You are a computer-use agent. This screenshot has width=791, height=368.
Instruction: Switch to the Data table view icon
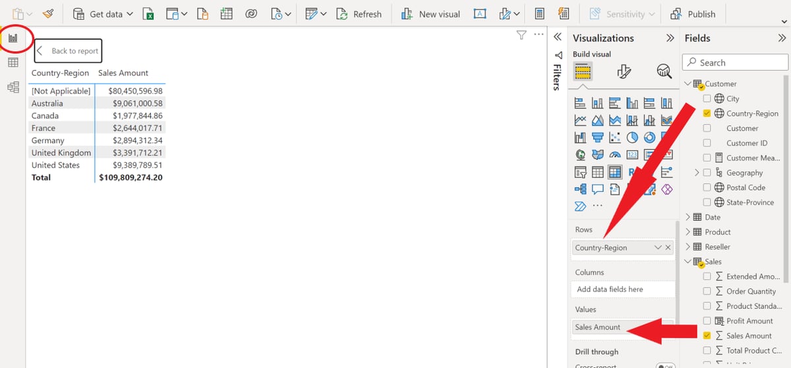point(13,63)
